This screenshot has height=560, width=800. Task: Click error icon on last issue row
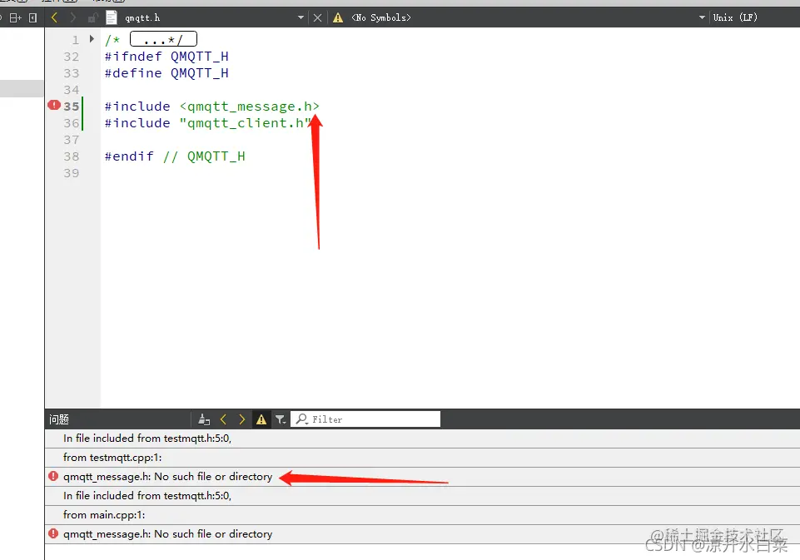click(53, 533)
